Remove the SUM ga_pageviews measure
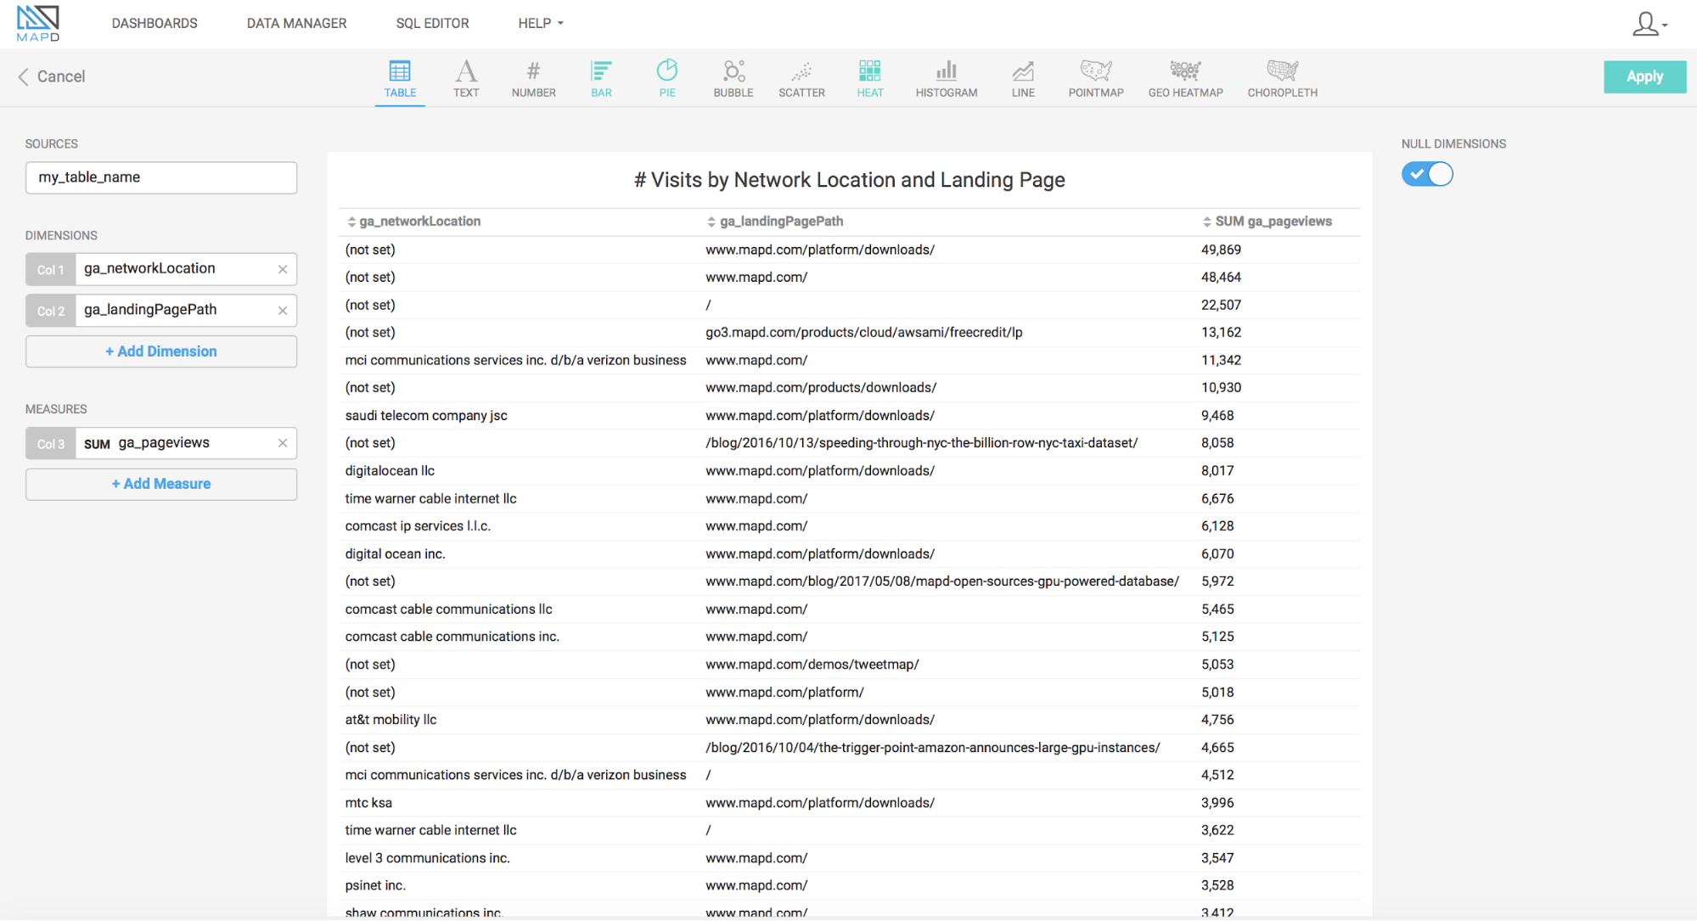1697x921 pixels. [283, 443]
